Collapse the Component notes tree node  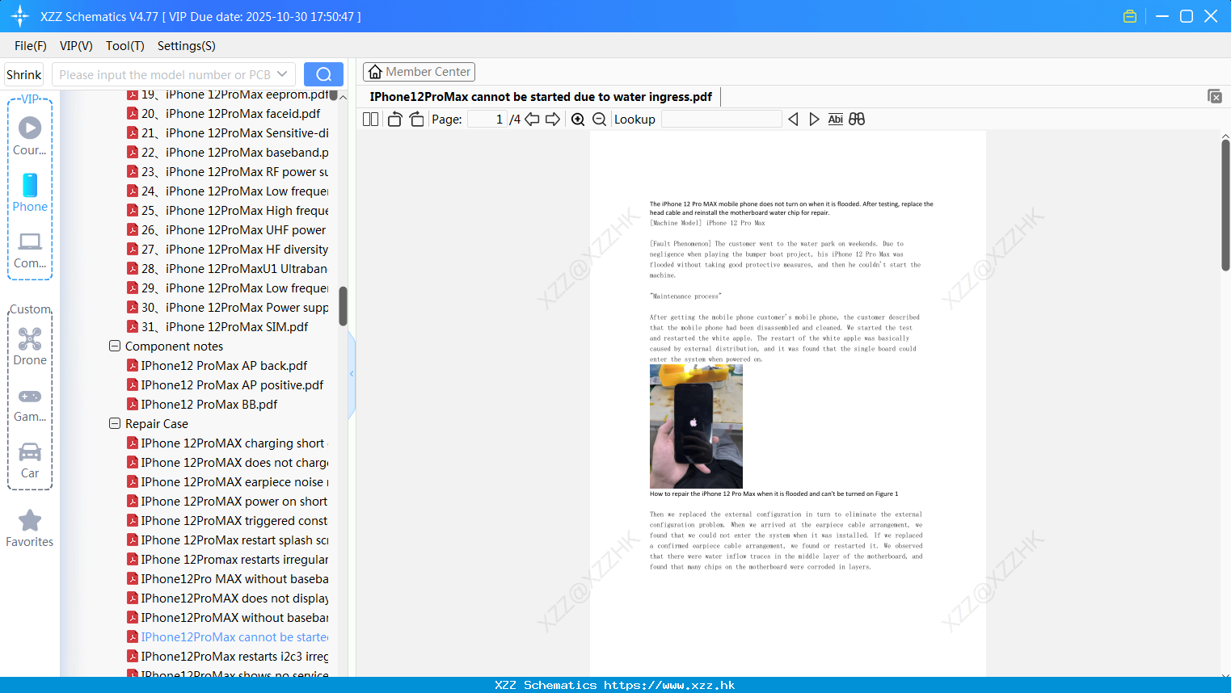coord(115,346)
